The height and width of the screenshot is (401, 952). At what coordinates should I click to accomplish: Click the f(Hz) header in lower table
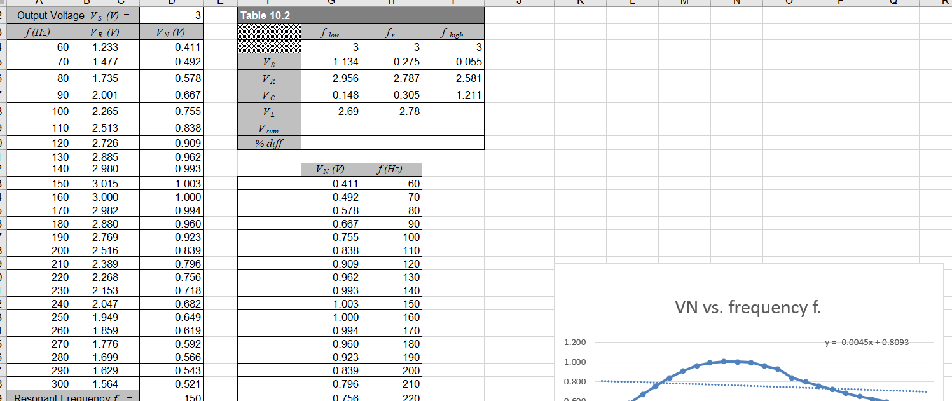(x=391, y=170)
